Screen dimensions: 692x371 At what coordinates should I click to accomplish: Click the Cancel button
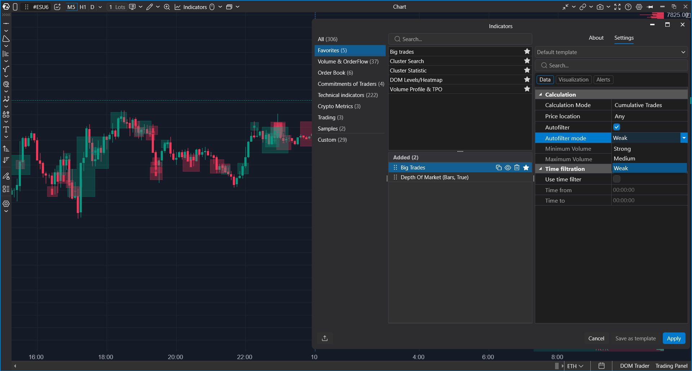click(x=596, y=339)
